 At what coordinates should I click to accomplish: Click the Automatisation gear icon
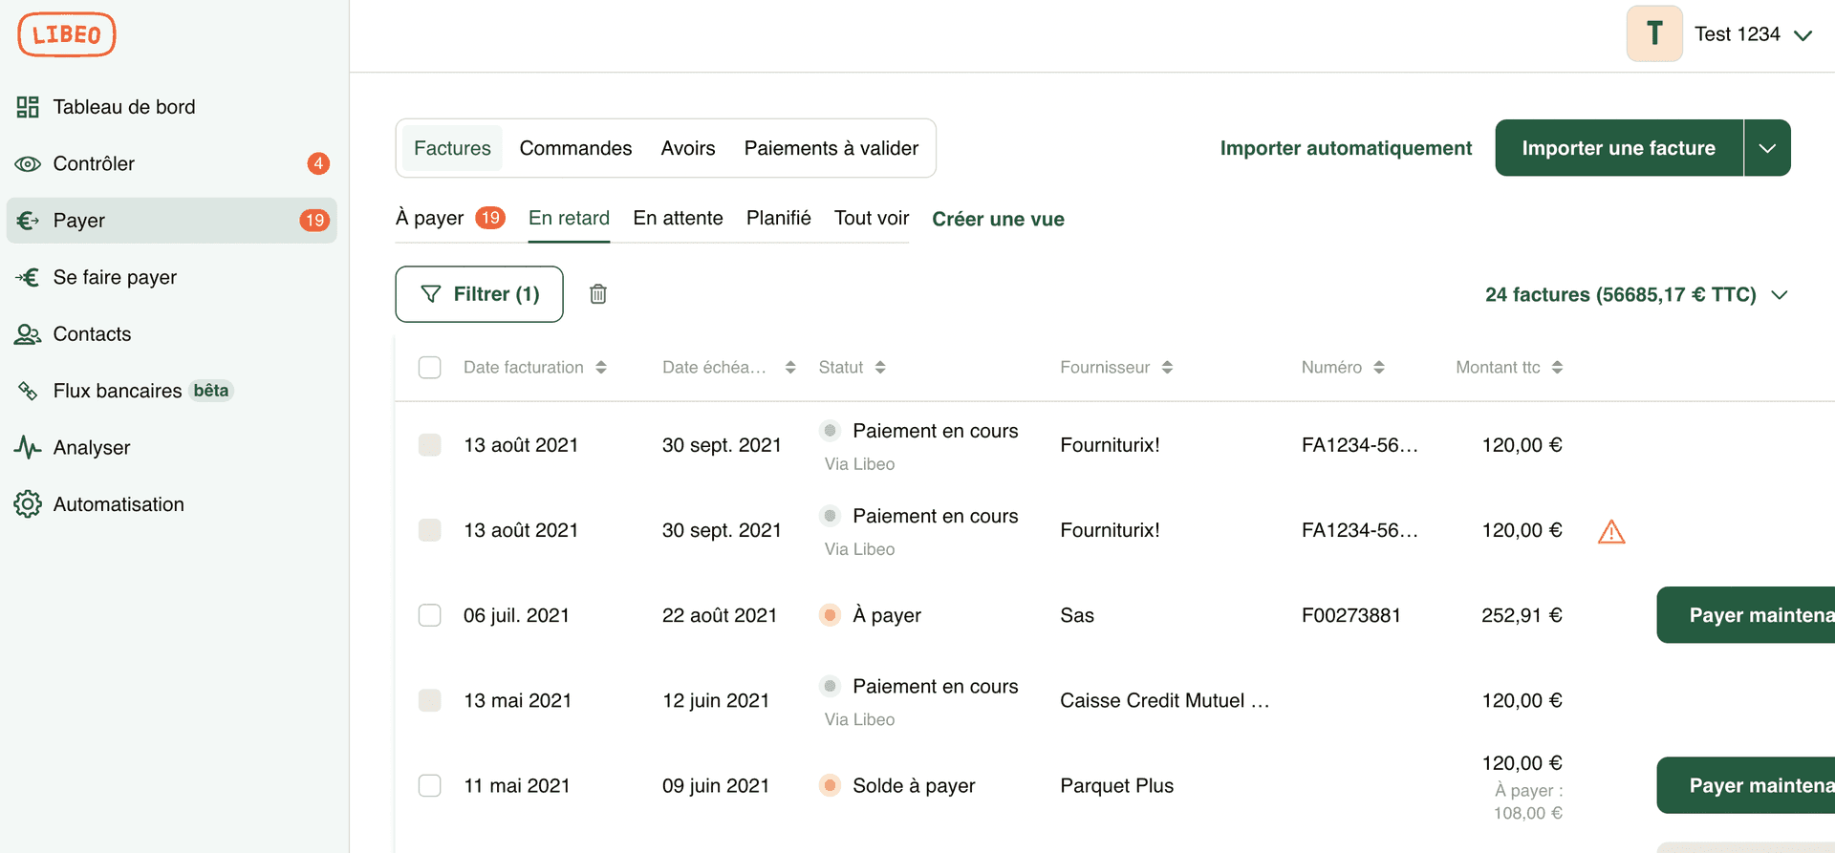(28, 504)
